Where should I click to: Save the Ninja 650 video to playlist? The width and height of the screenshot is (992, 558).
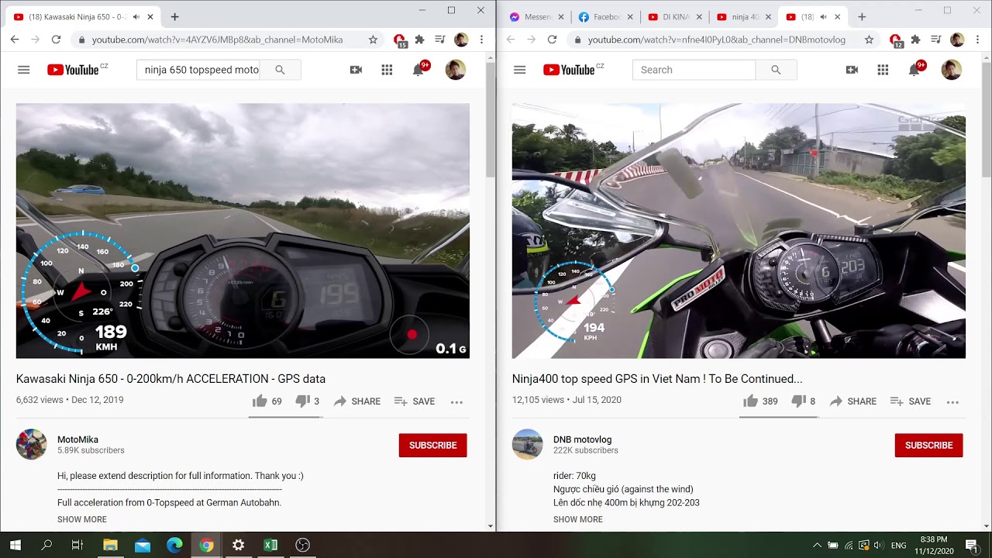click(415, 401)
